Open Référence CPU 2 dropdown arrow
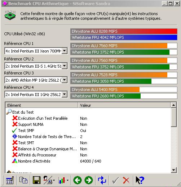181x187 pixels. click(x=65, y=66)
